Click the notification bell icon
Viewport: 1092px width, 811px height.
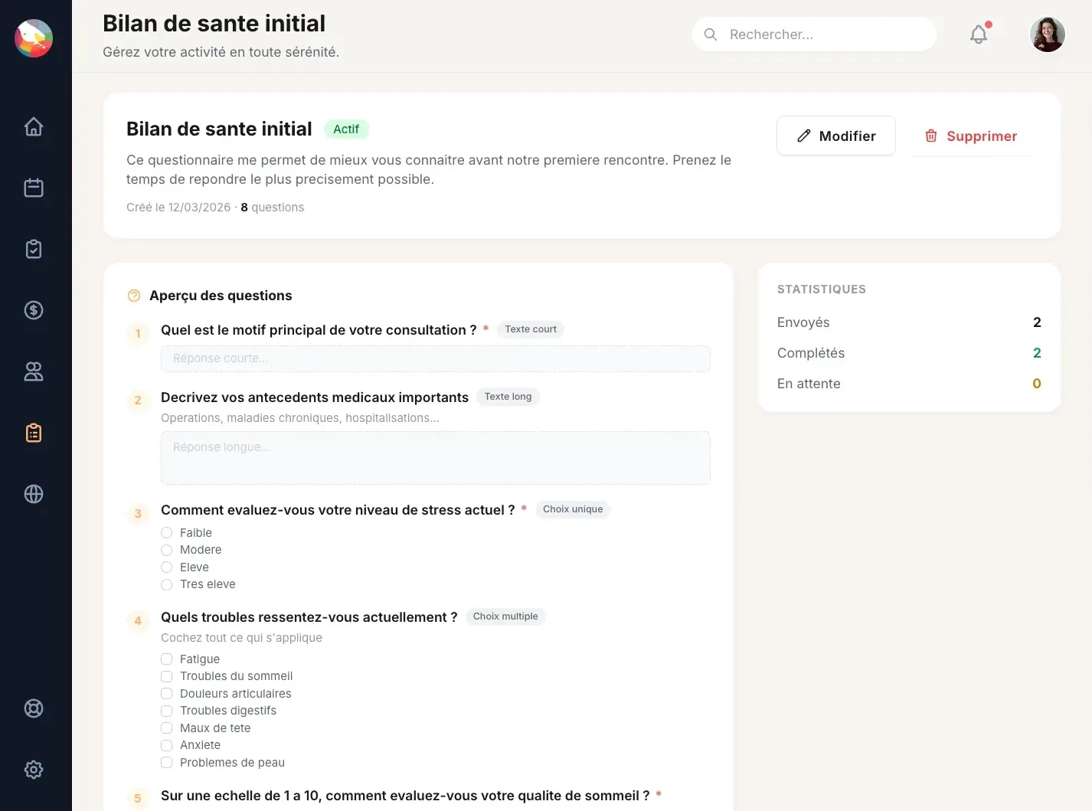[978, 34]
